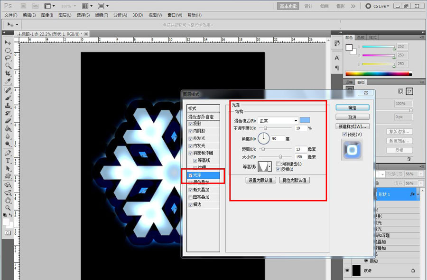Open the 混合模式 blend mode dropdown

click(296, 121)
